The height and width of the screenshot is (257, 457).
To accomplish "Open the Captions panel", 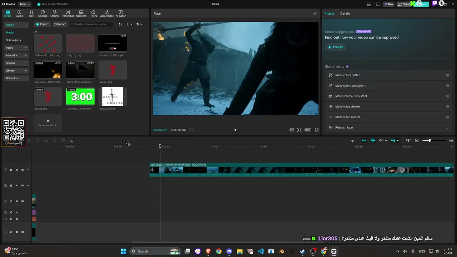I will pos(81,14).
